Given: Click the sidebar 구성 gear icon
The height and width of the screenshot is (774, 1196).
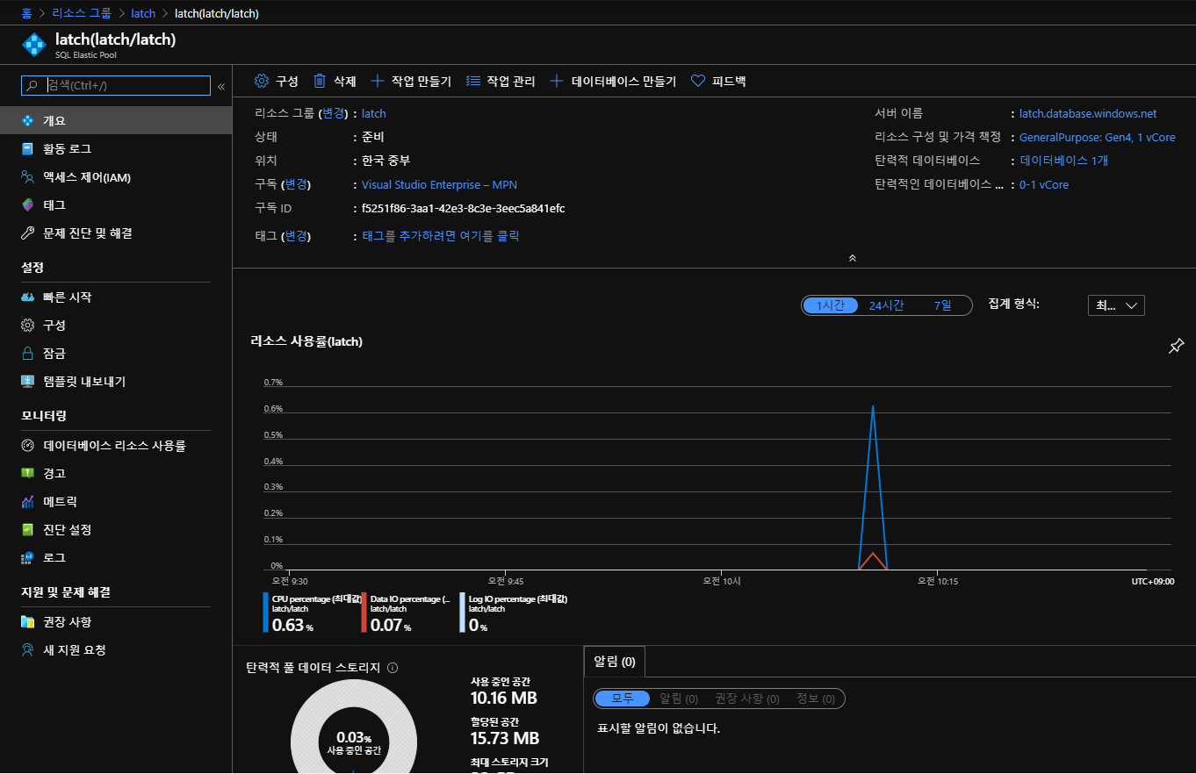Looking at the screenshot, I should [x=28, y=326].
